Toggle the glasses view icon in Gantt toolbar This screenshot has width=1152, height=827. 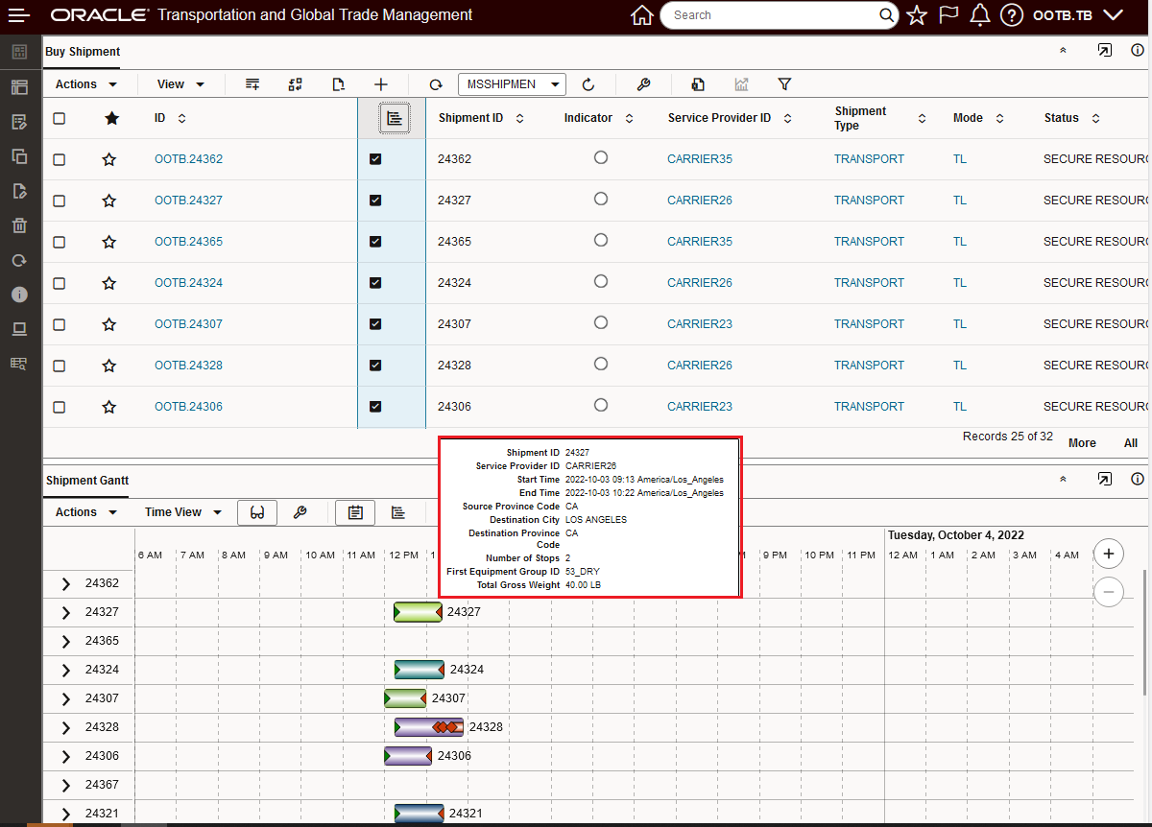(x=257, y=512)
